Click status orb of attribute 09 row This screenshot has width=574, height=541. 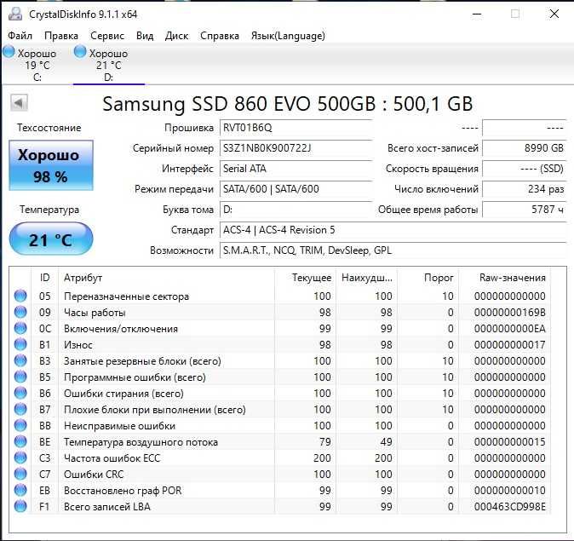click(20, 312)
